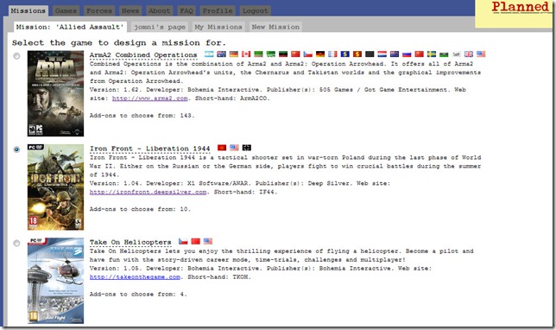
Task: Click the blue dollar-sign flag icon
Action: coord(345,54)
